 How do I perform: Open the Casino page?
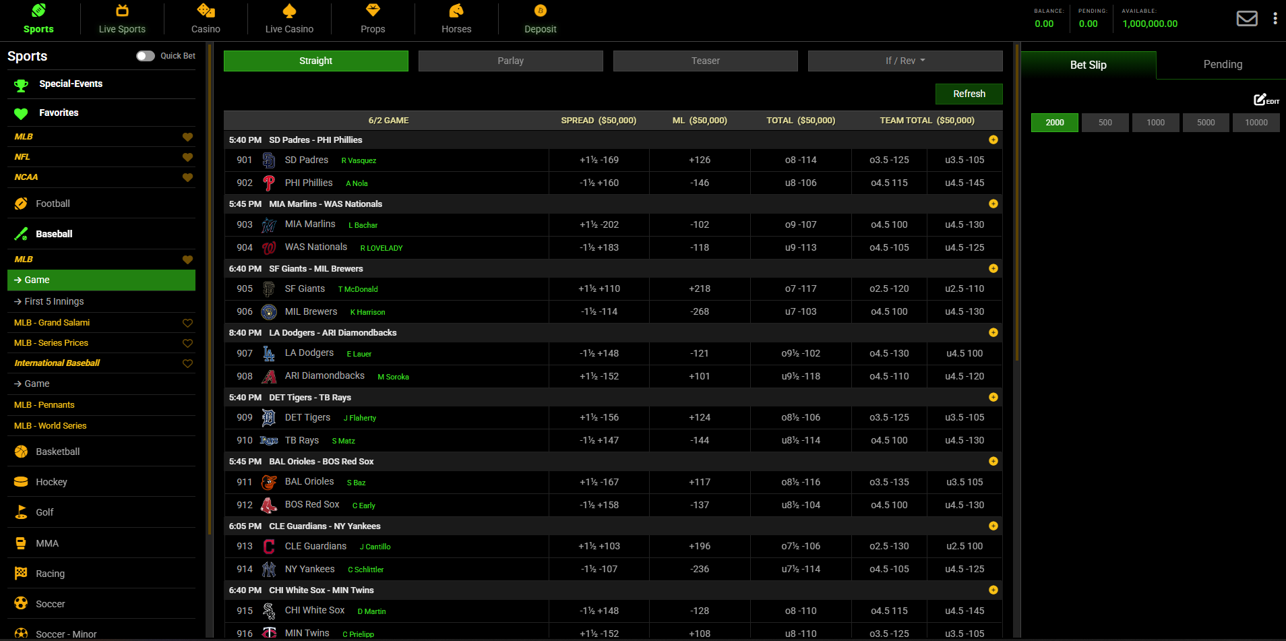pos(206,19)
